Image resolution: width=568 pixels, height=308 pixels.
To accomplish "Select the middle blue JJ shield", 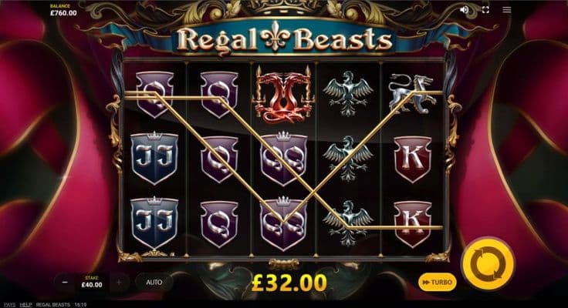I will (x=154, y=158).
